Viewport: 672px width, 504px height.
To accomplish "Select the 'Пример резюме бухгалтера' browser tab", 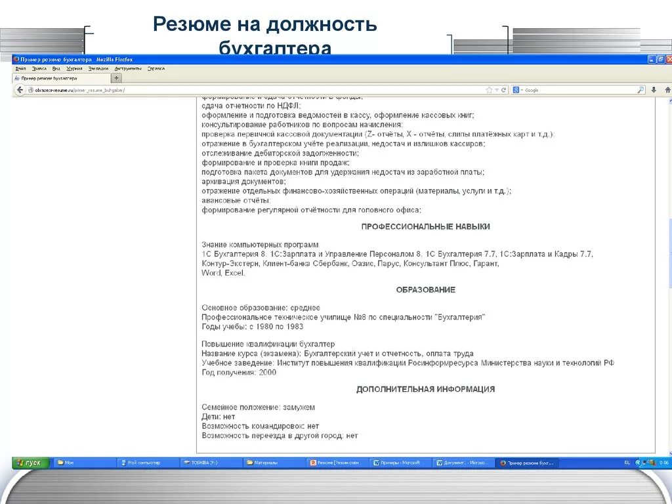I will 61,79.
